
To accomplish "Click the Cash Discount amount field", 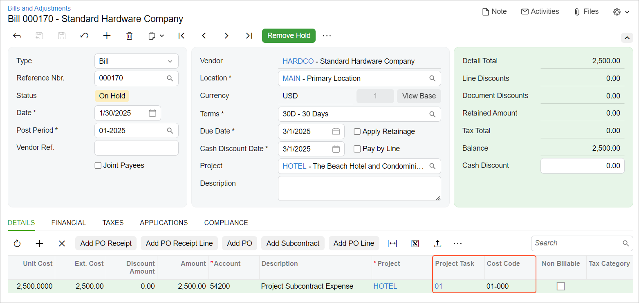I will 582,166.
